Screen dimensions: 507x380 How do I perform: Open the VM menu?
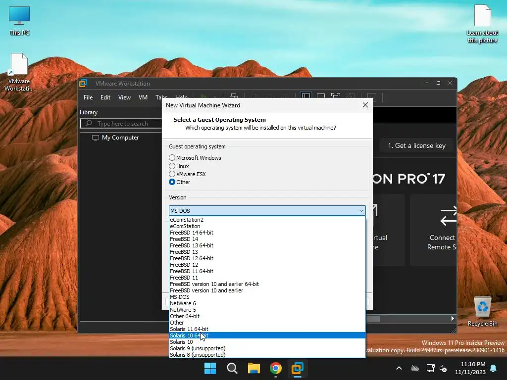pyautogui.click(x=143, y=97)
